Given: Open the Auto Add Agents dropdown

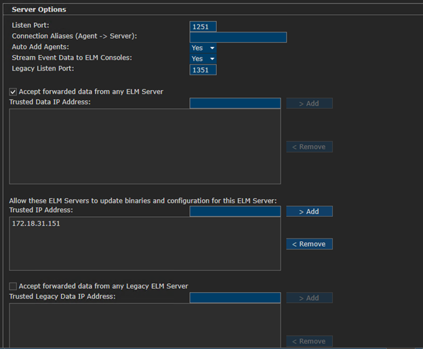Looking at the screenshot, I should point(203,48).
